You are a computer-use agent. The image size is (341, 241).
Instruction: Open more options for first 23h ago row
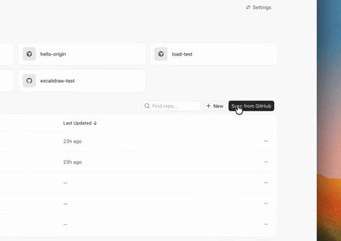click(266, 141)
